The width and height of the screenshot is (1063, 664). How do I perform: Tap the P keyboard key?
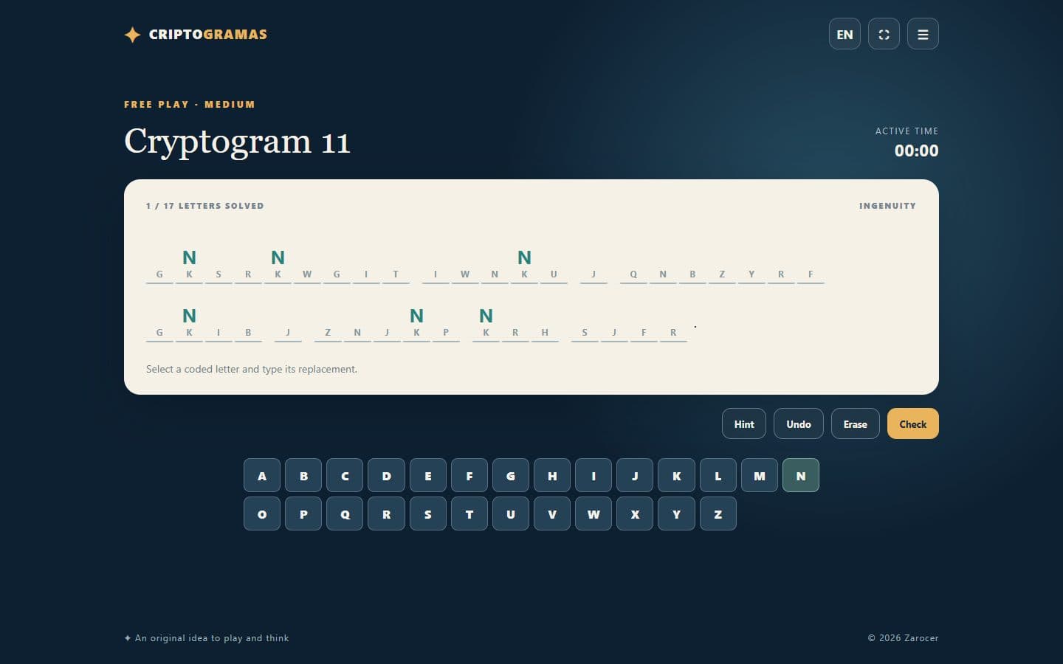303,514
